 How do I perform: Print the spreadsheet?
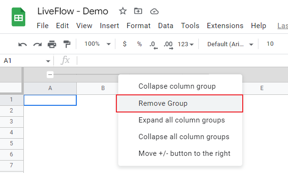(x=52, y=44)
